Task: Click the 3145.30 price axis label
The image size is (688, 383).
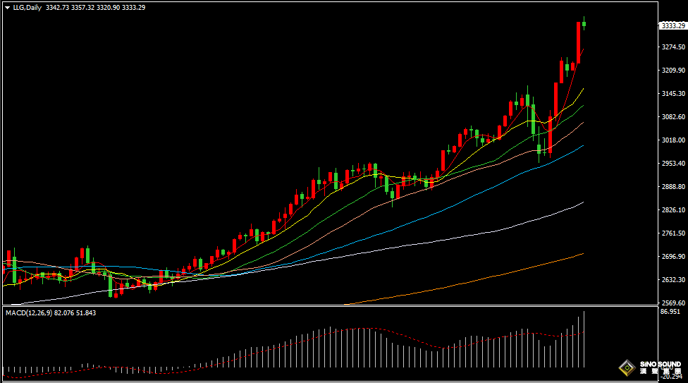Action: click(x=673, y=94)
